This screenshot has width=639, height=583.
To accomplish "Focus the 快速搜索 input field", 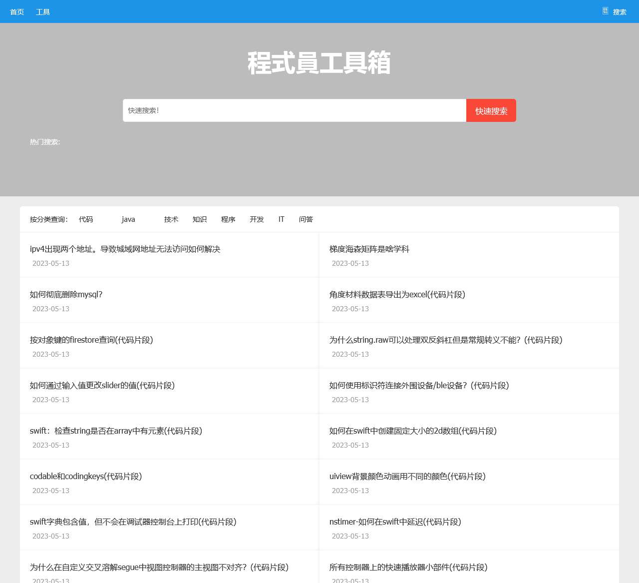I will coord(295,110).
